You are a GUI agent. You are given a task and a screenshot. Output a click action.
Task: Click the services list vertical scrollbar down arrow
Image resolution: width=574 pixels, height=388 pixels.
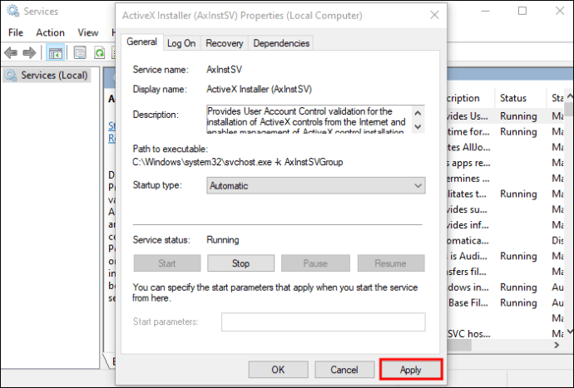570,332
